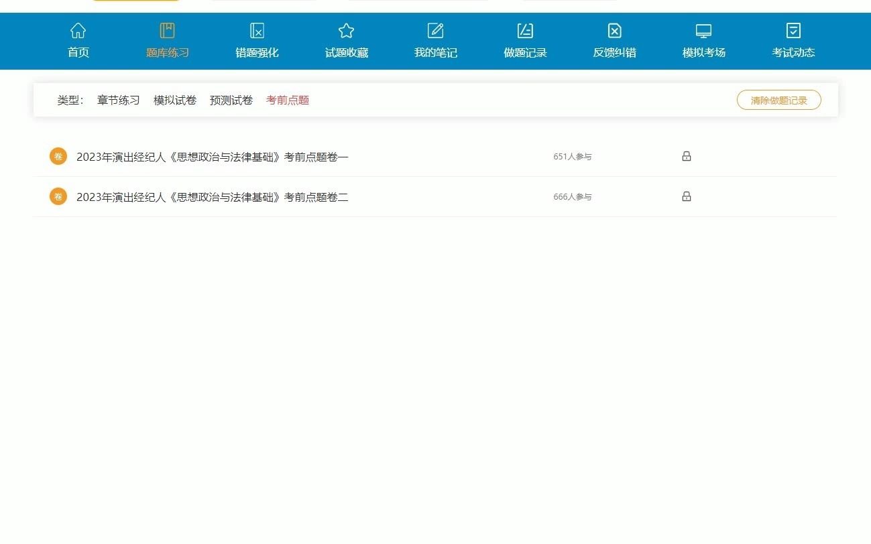Click the home house icon
Screen dimensions: 871x544
coord(78,31)
